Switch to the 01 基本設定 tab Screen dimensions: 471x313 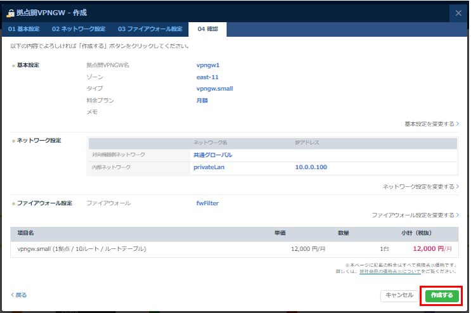pos(23,29)
